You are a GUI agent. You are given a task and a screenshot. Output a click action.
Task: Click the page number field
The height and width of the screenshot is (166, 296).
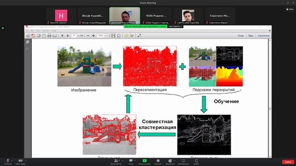coord(74,36)
